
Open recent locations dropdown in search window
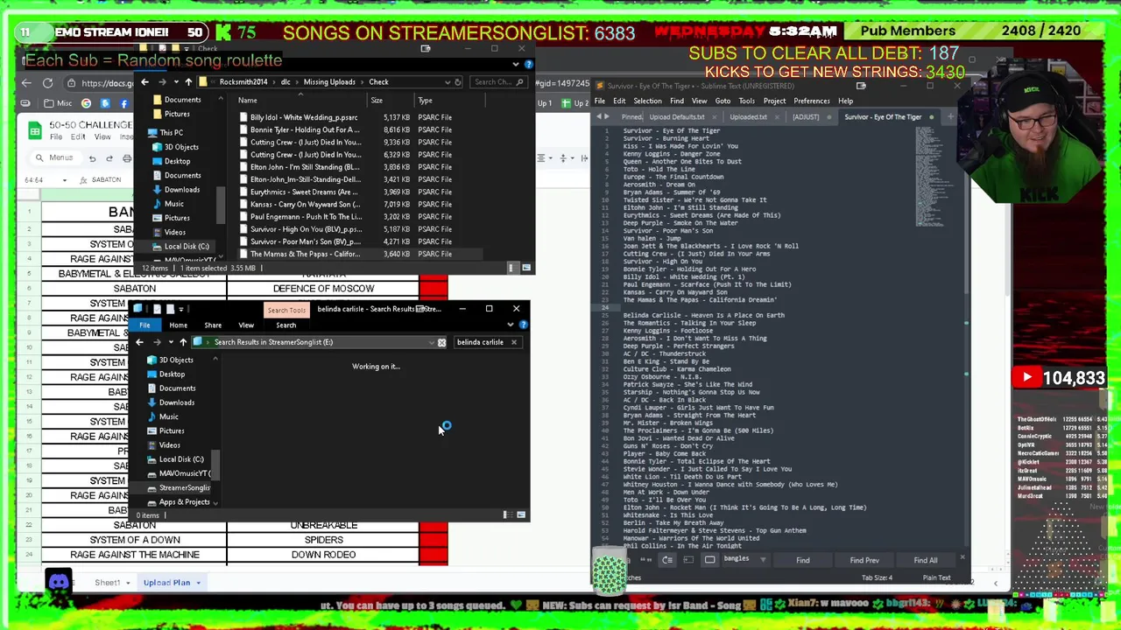(170, 342)
